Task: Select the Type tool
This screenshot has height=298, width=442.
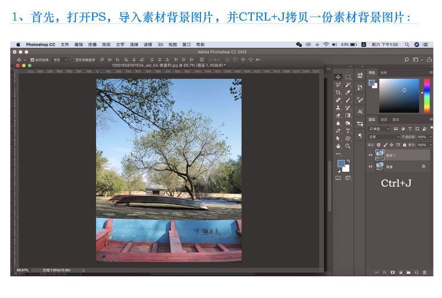Action: 348,131
